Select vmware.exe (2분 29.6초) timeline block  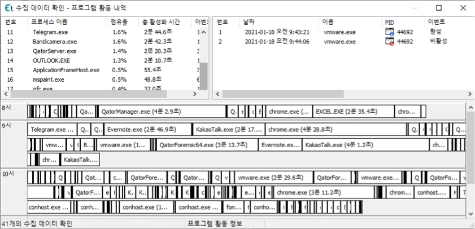click(274, 178)
